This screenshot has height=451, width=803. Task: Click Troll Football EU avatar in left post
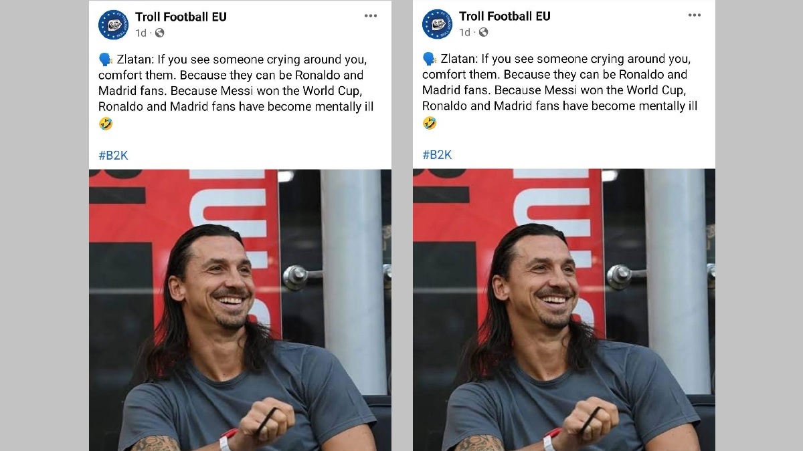click(113, 25)
